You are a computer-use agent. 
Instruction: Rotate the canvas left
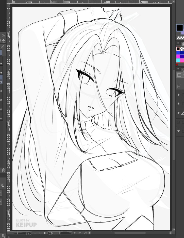[x=75, y=233]
